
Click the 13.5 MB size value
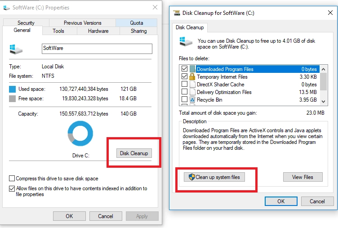[x=308, y=92]
